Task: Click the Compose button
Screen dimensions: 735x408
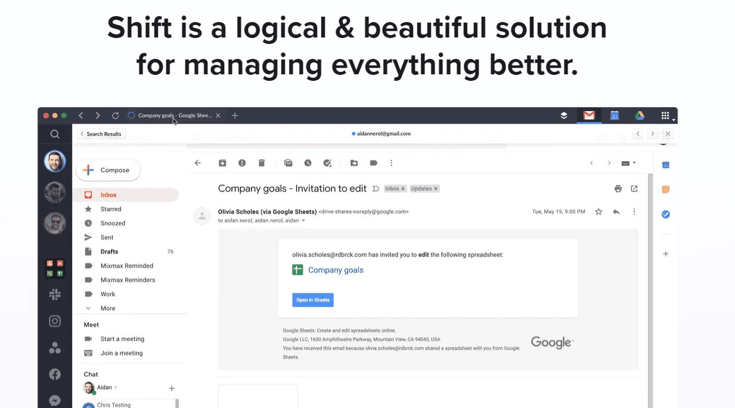Action: [108, 170]
